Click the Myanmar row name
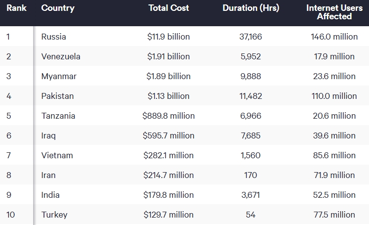 (59, 76)
